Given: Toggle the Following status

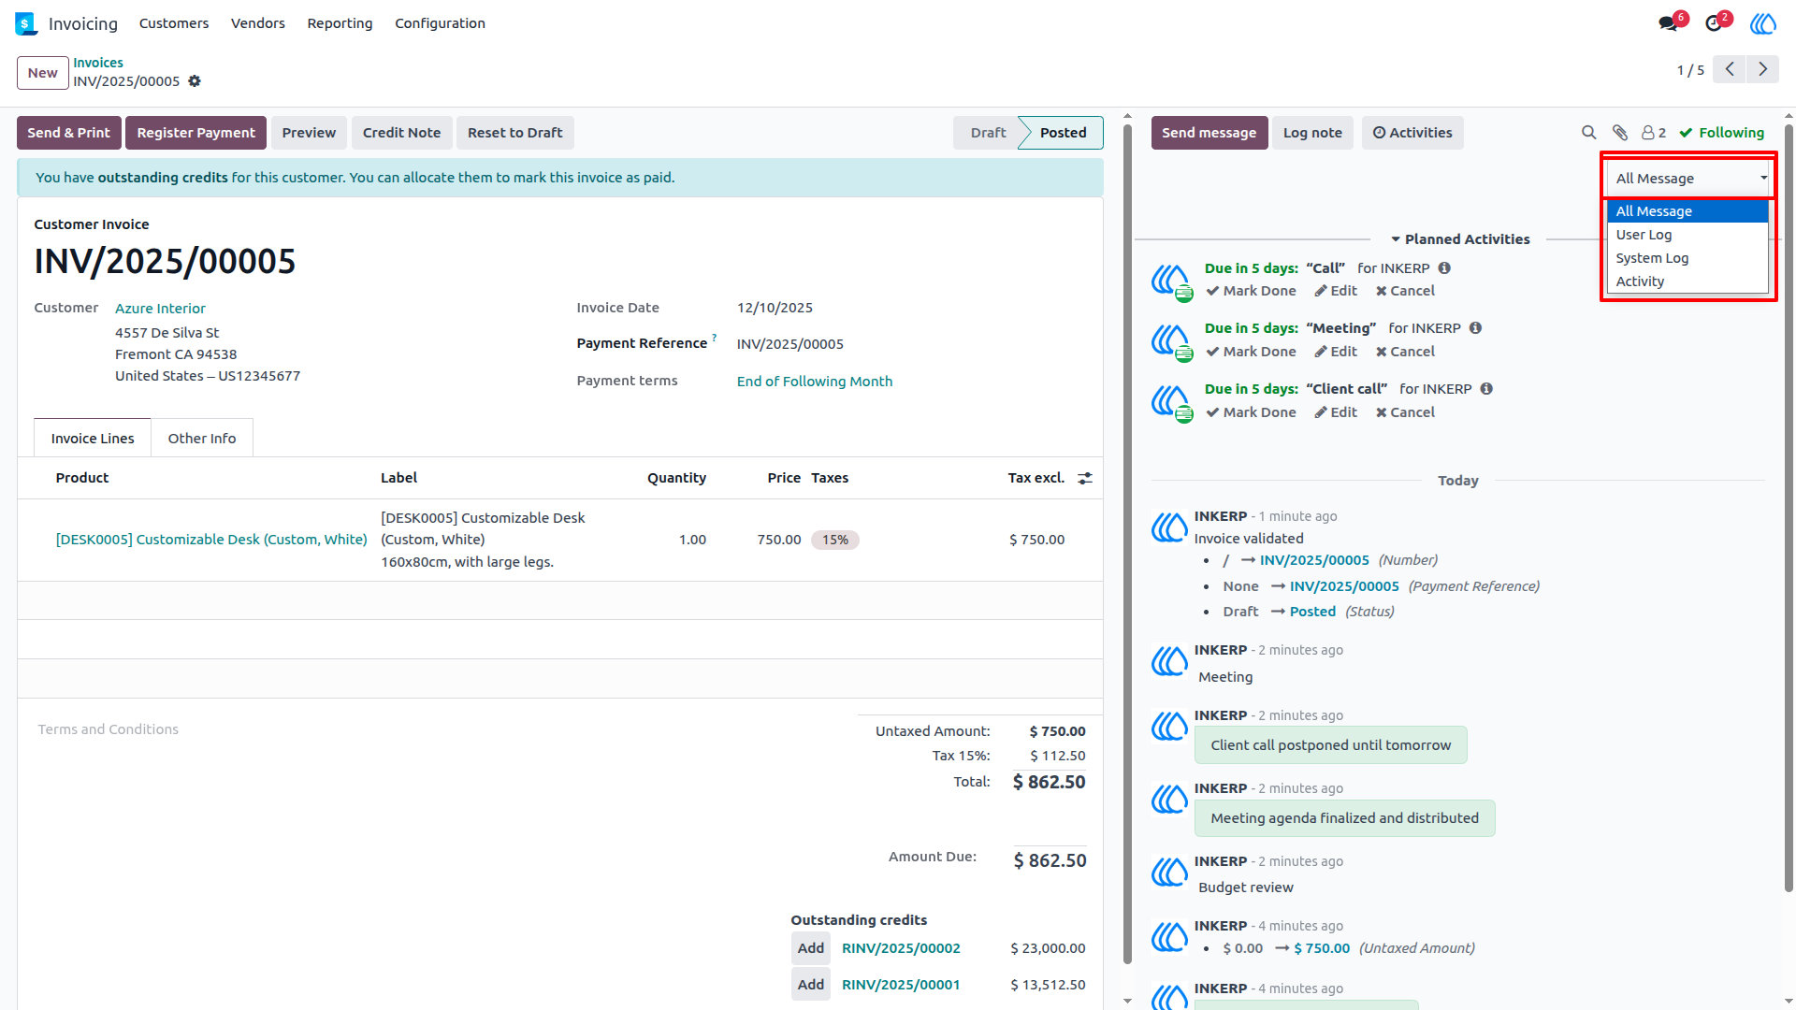Looking at the screenshot, I should [x=1721, y=133].
